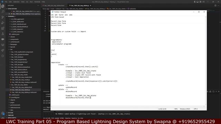Click inside Notepad text editing area
The width and height of the screenshot is (221, 124).
tap(128, 61)
